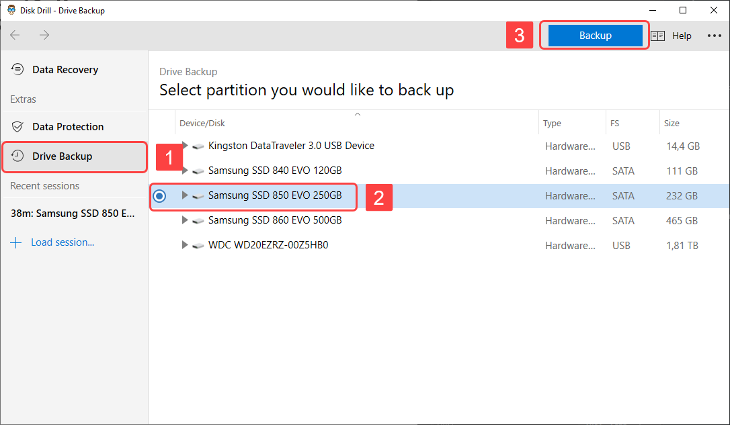730x425 pixels.
Task: Expand the Samsung SSD 860 EVO 500GB disk
Action: click(x=185, y=220)
